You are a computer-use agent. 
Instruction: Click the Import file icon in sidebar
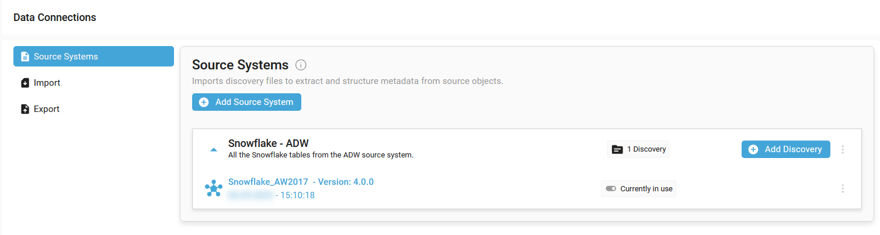point(25,83)
